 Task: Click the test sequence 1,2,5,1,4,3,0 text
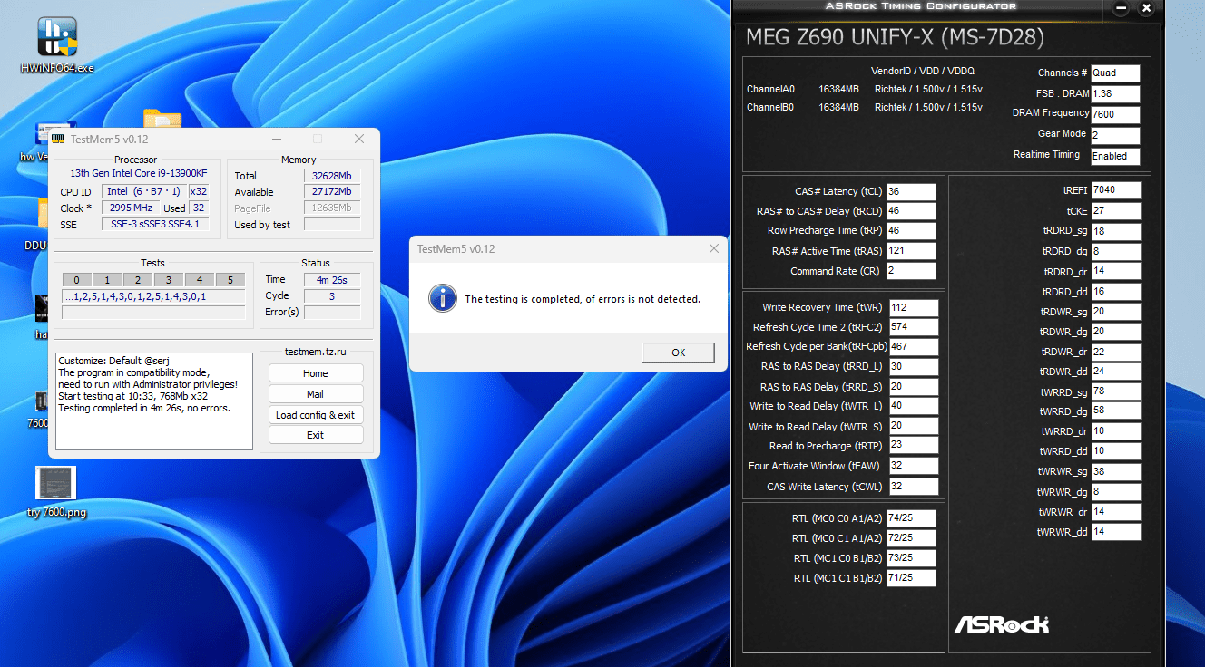point(153,296)
